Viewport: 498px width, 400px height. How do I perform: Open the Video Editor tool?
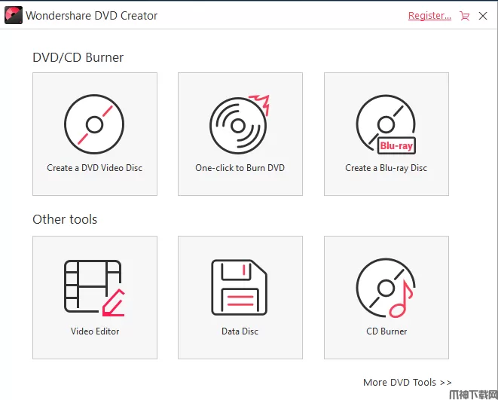(95, 298)
